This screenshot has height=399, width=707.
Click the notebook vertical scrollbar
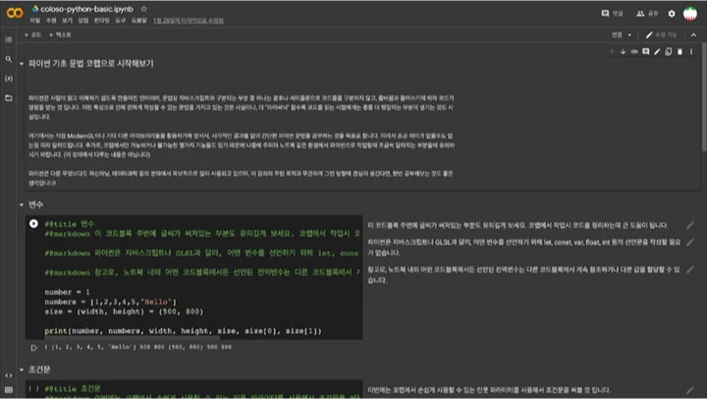click(x=704, y=97)
